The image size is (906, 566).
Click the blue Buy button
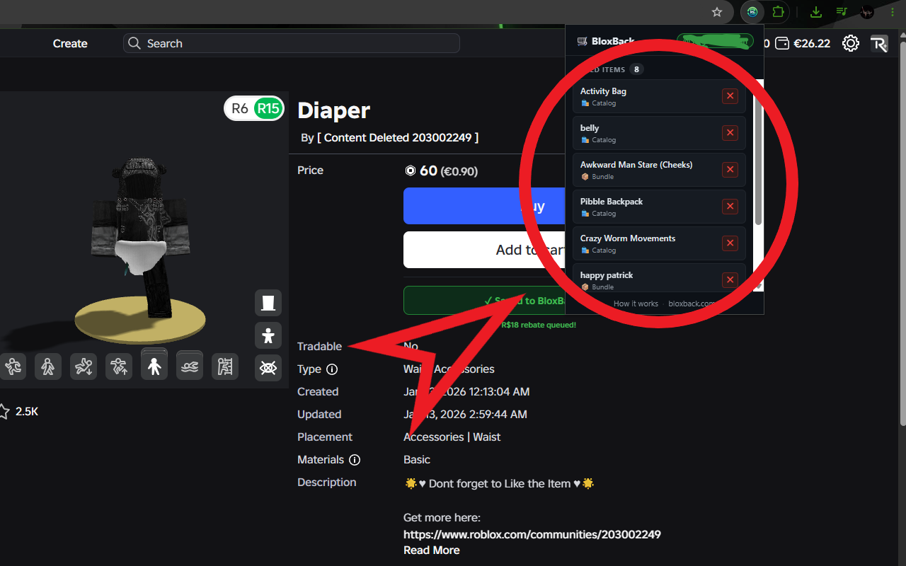tap(484, 206)
